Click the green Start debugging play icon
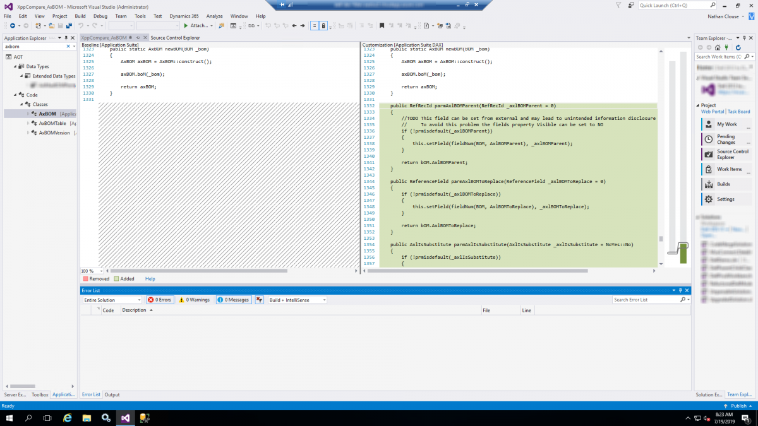Screen dimensions: 758x426 [186, 26]
